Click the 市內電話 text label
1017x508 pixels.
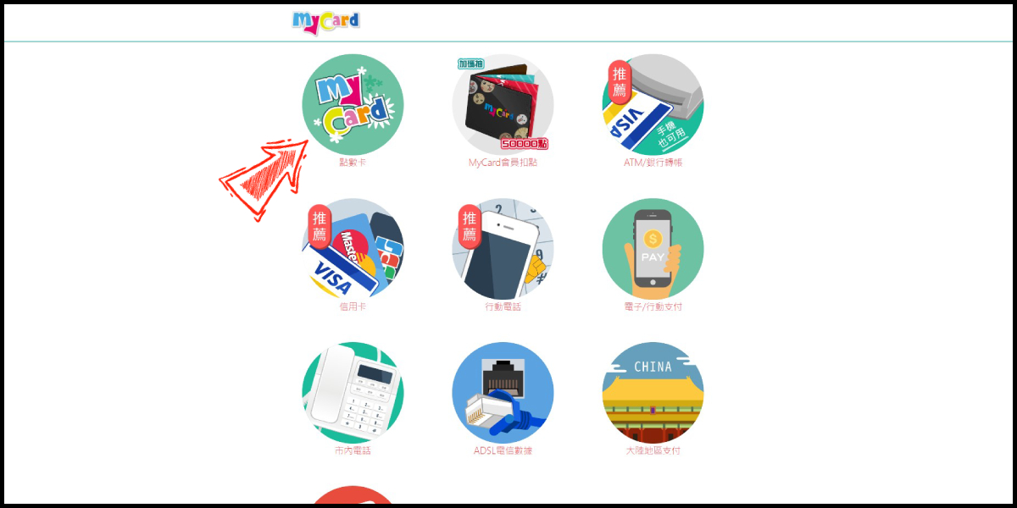coord(353,450)
